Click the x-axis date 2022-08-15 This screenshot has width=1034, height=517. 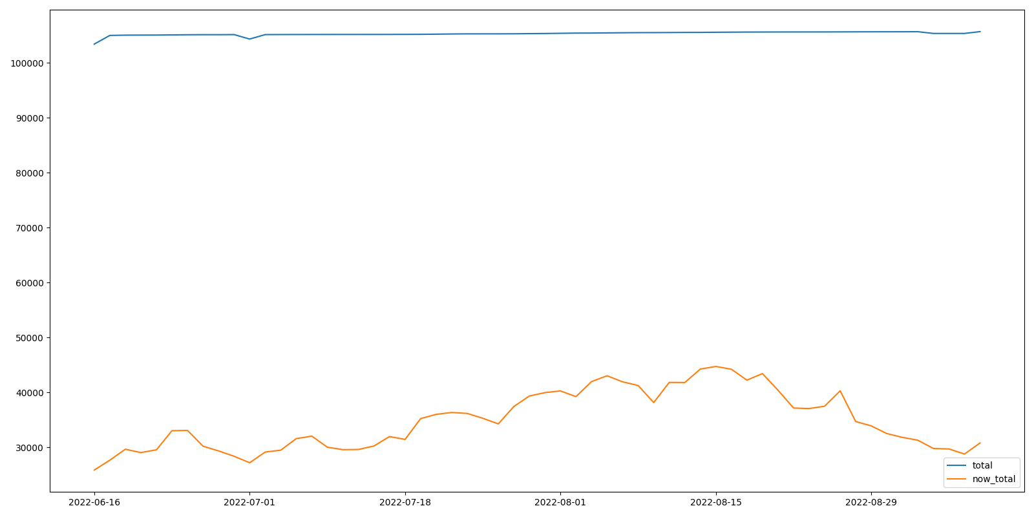[715, 502]
